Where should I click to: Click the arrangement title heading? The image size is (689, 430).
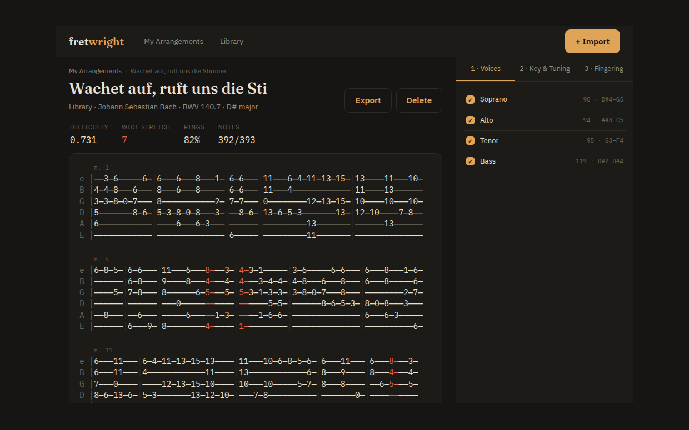[x=168, y=89]
